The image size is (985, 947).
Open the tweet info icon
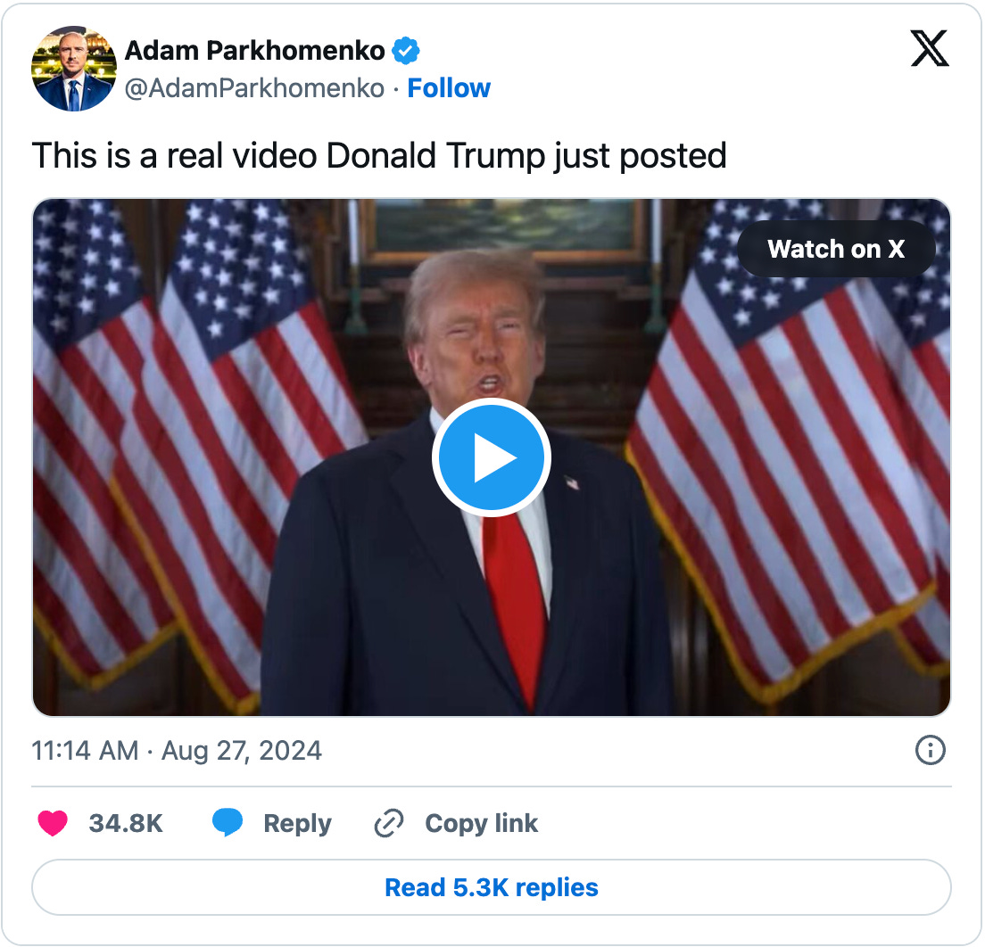tap(930, 750)
